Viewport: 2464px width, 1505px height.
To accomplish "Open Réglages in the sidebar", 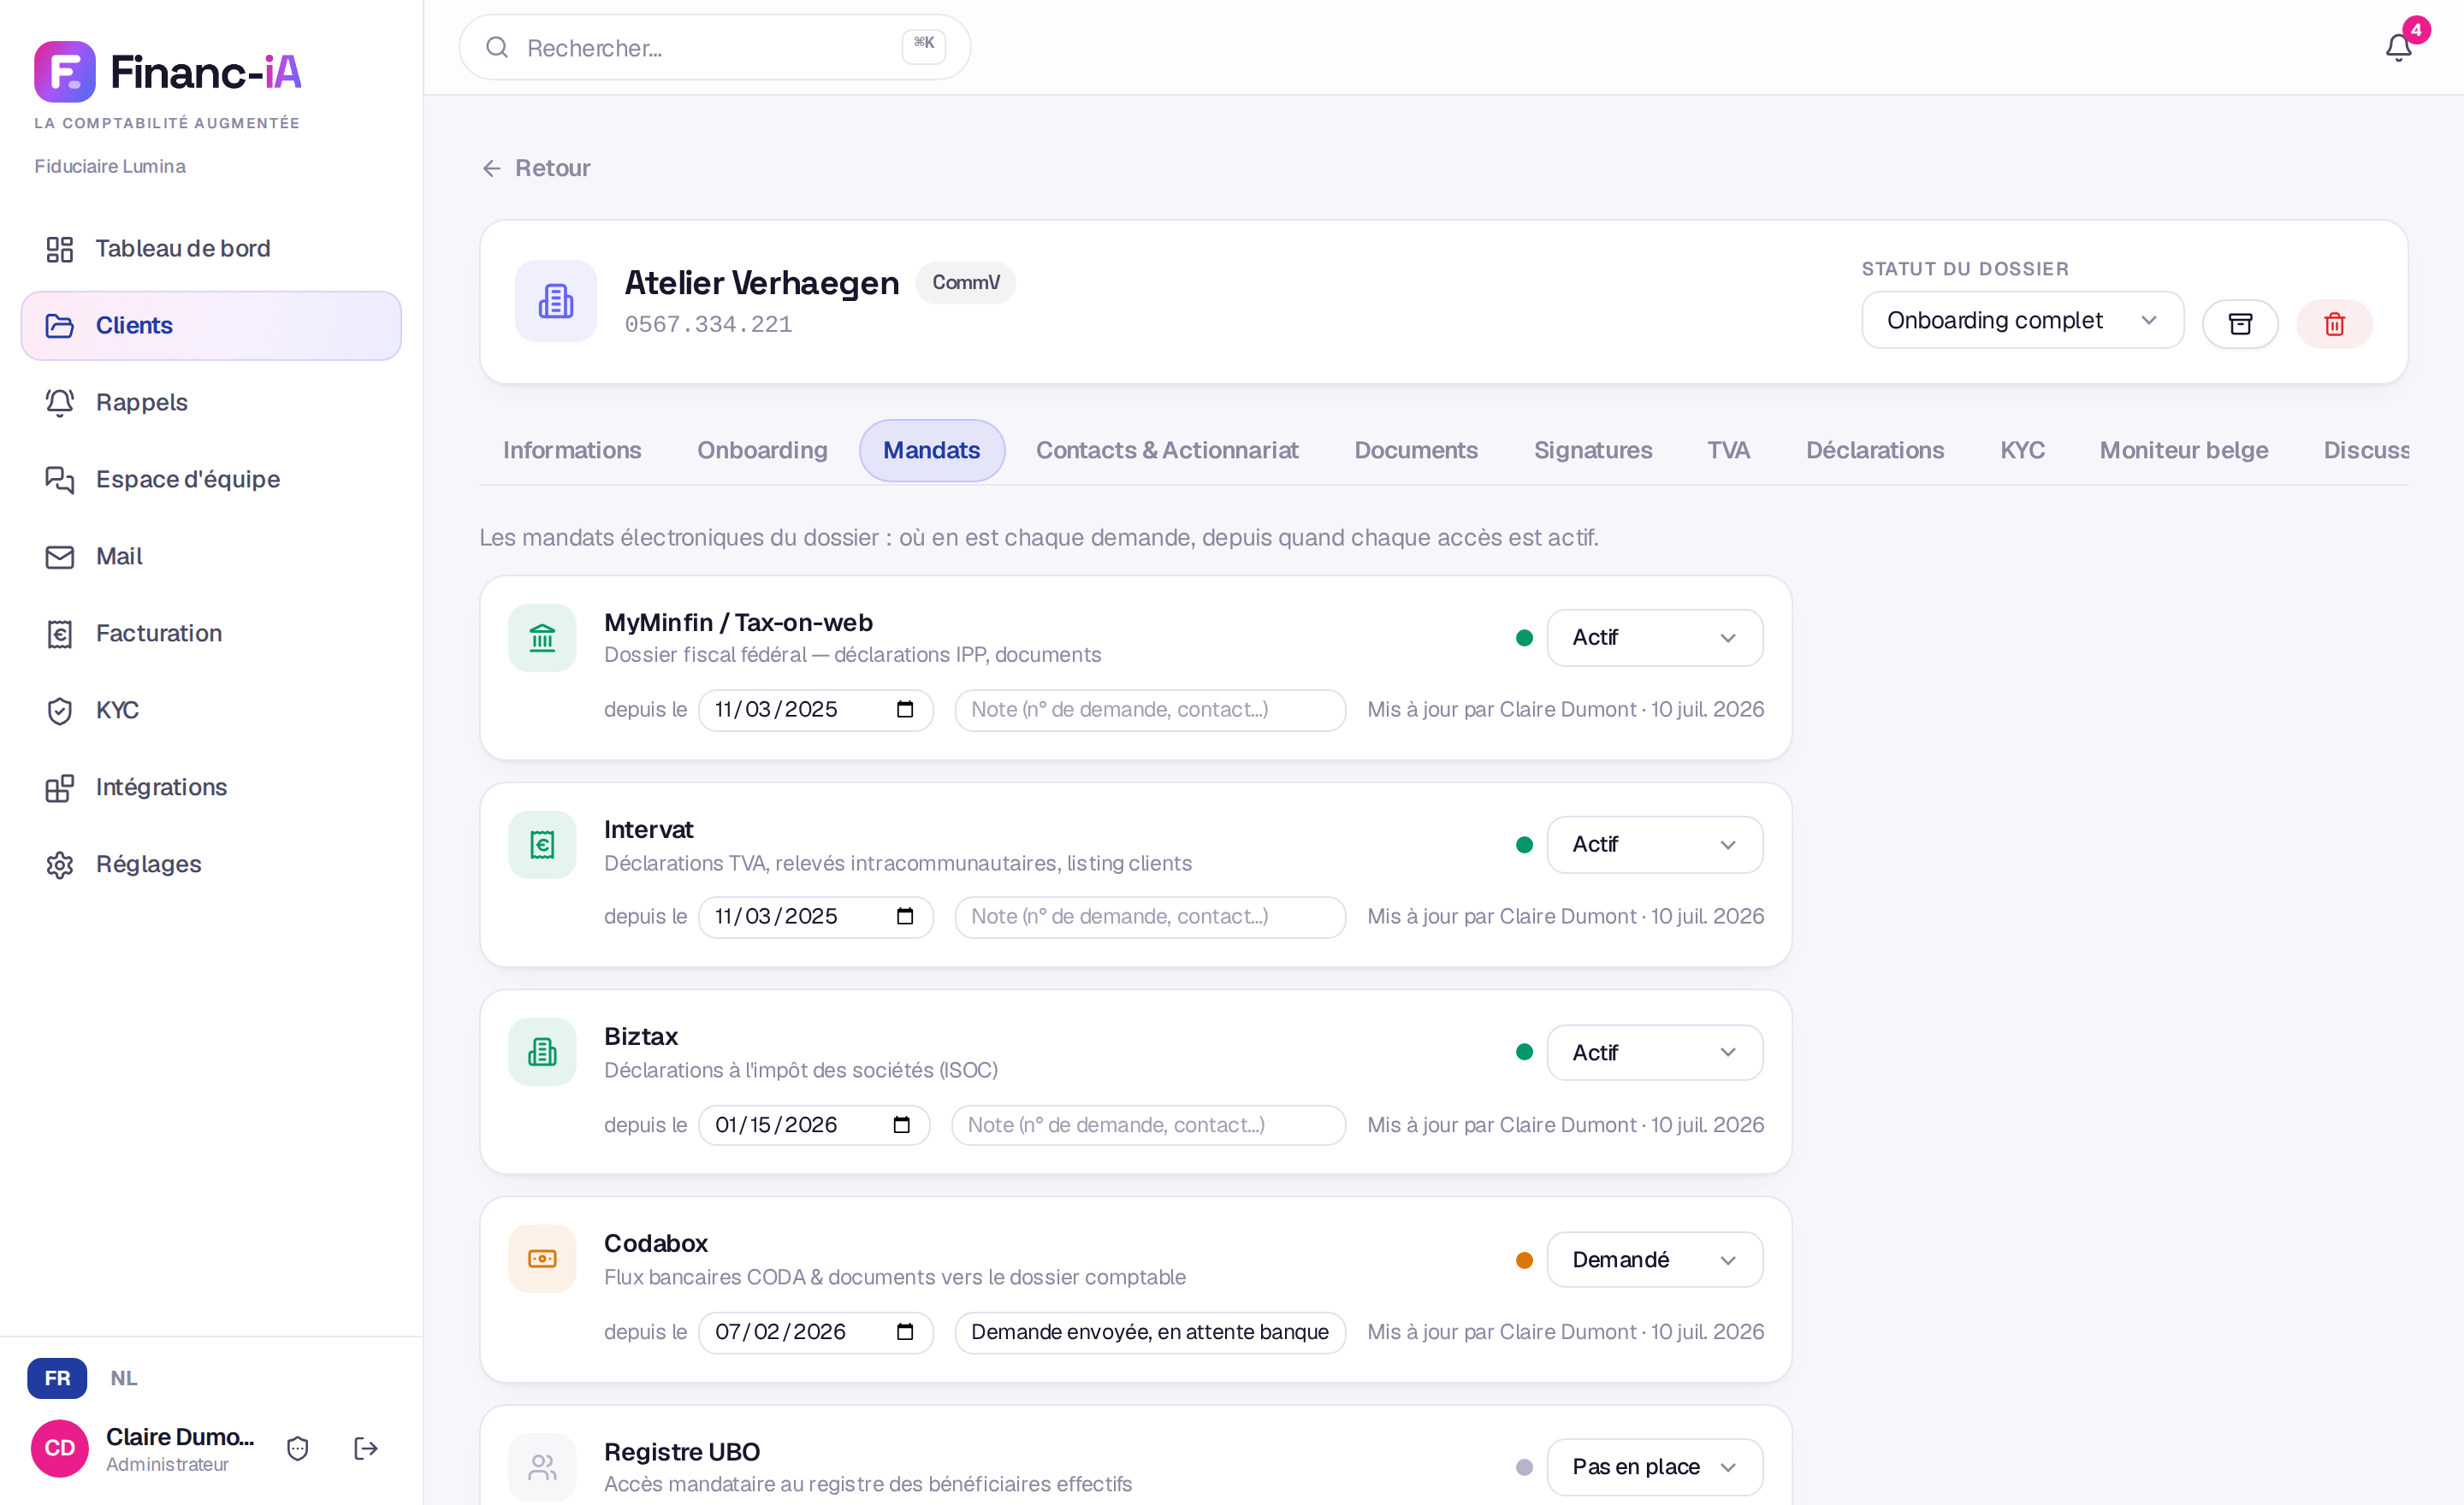I will [x=211, y=865].
